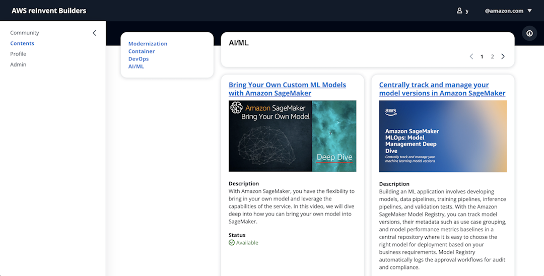Open Community in the side navigation
This screenshot has width=544, height=276.
coord(25,33)
